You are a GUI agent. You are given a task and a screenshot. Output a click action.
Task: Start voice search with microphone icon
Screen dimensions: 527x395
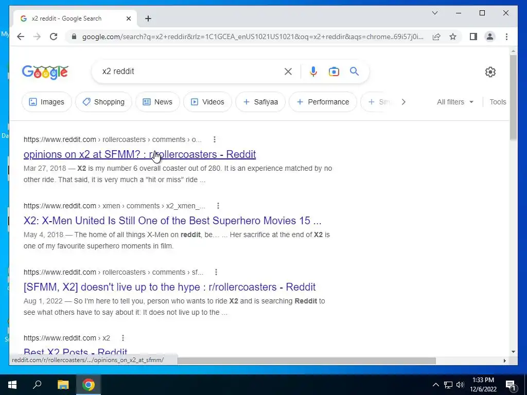click(x=313, y=71)
